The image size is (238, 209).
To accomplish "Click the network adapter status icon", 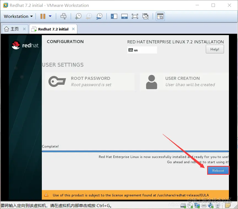I will click(197, 205).
